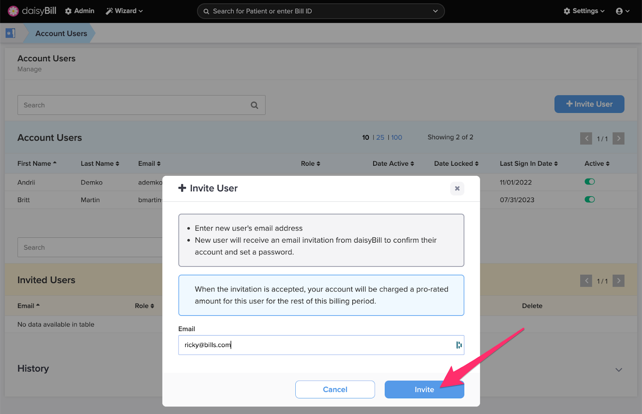Click the Invite button to send invitation
This screenshot has height=414, width=642.
tap(424, 389)
